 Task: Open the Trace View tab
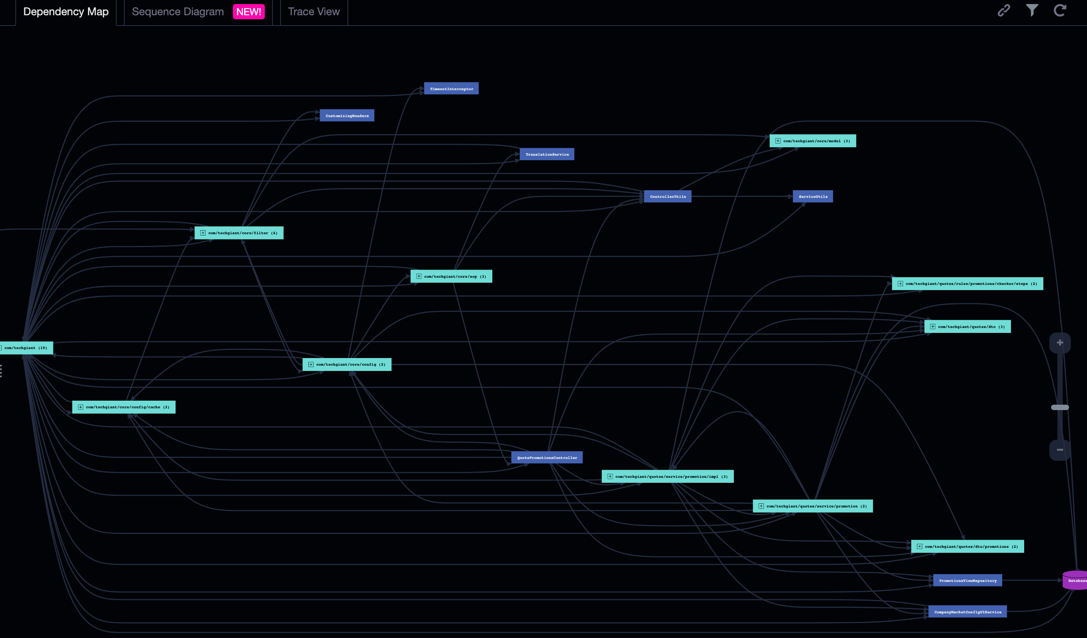tap(314, 12)
